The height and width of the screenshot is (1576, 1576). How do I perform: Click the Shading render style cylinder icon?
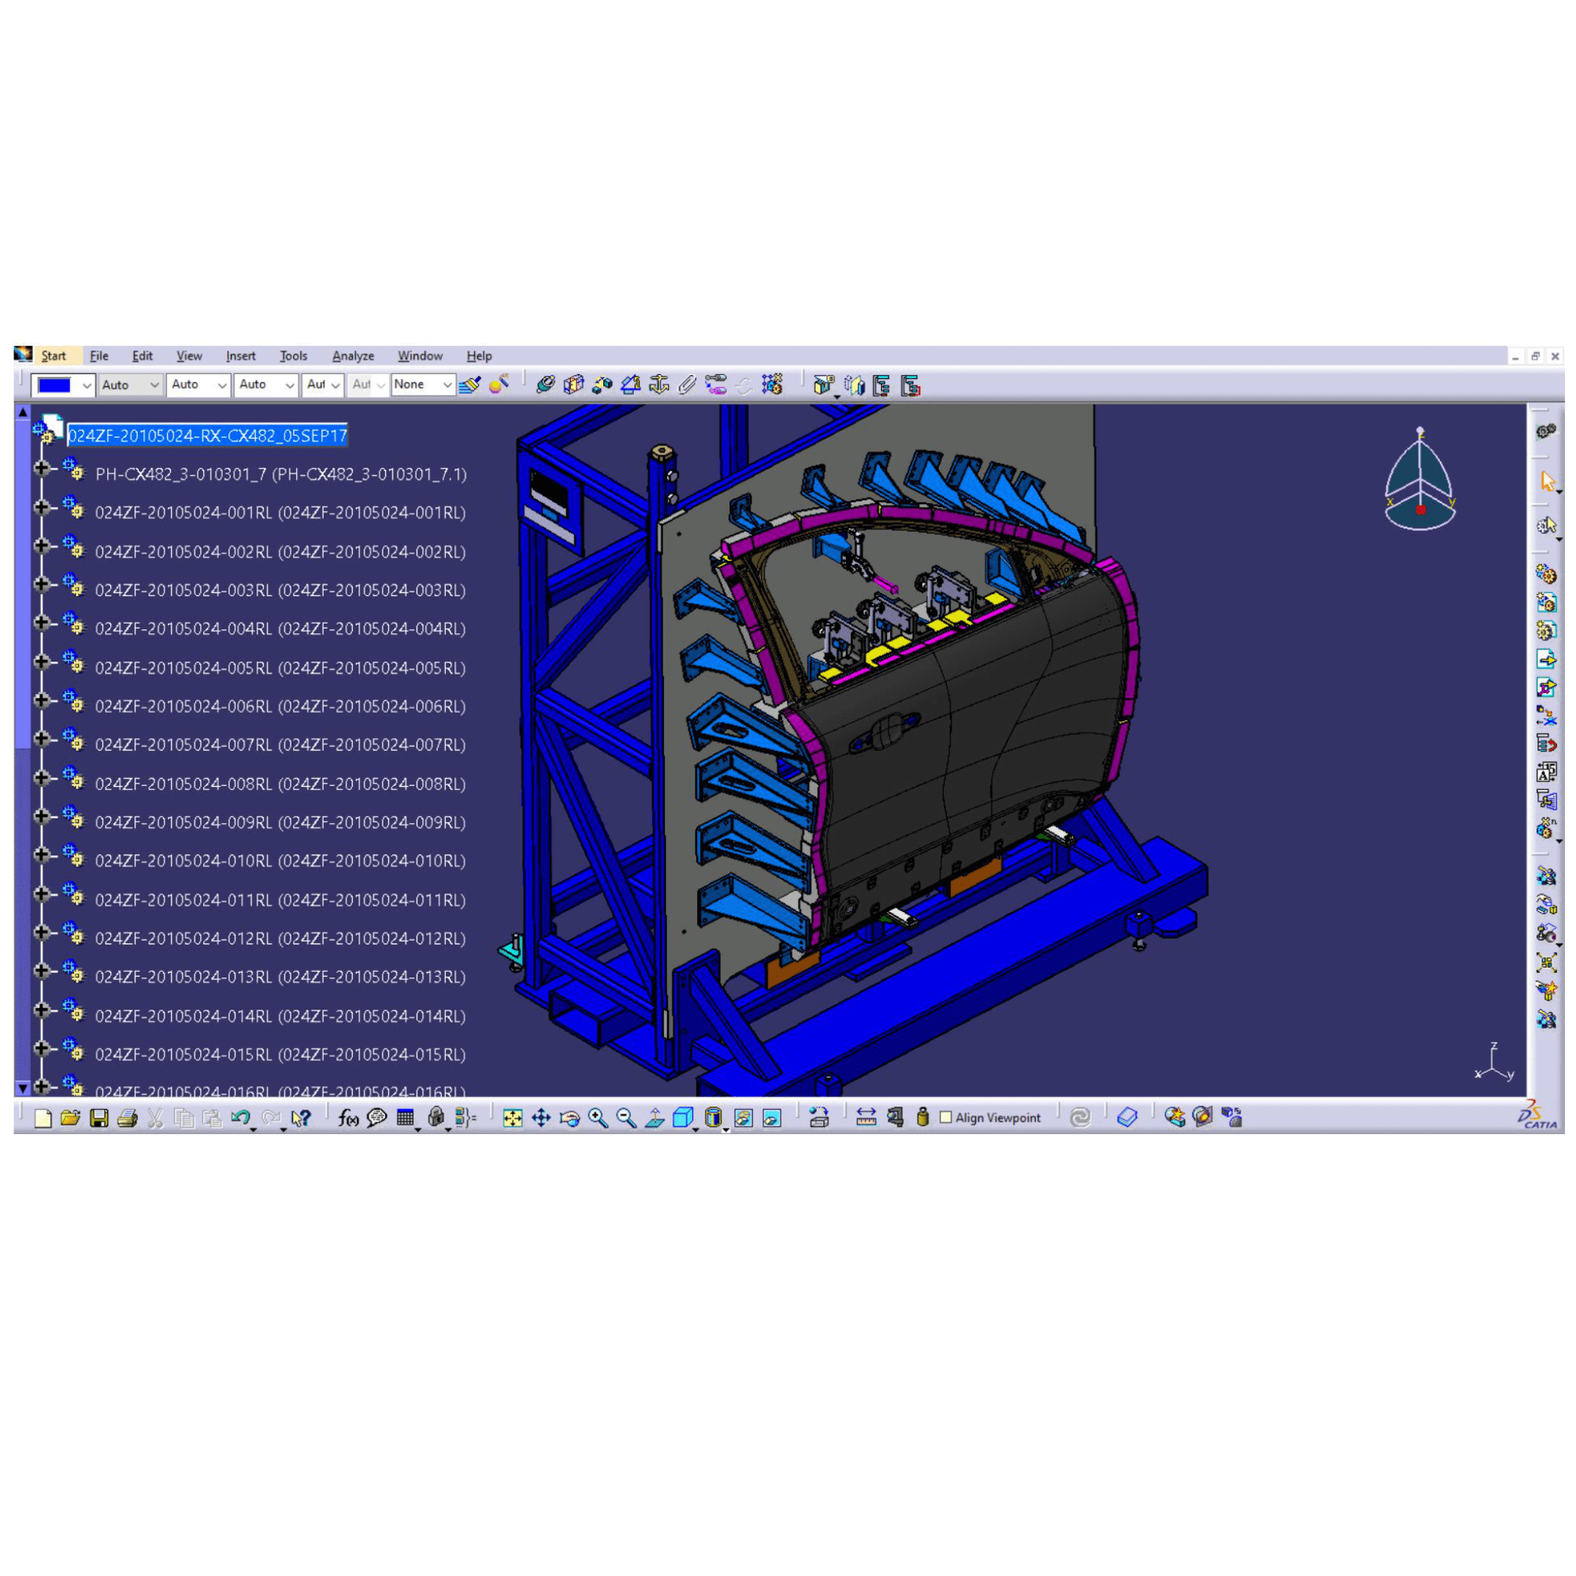coord(713,1118)
